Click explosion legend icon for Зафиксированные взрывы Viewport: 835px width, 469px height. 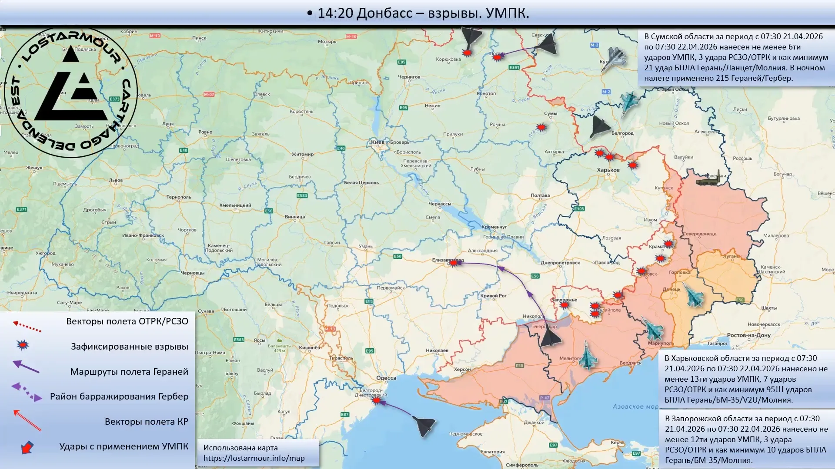[23, 345]
